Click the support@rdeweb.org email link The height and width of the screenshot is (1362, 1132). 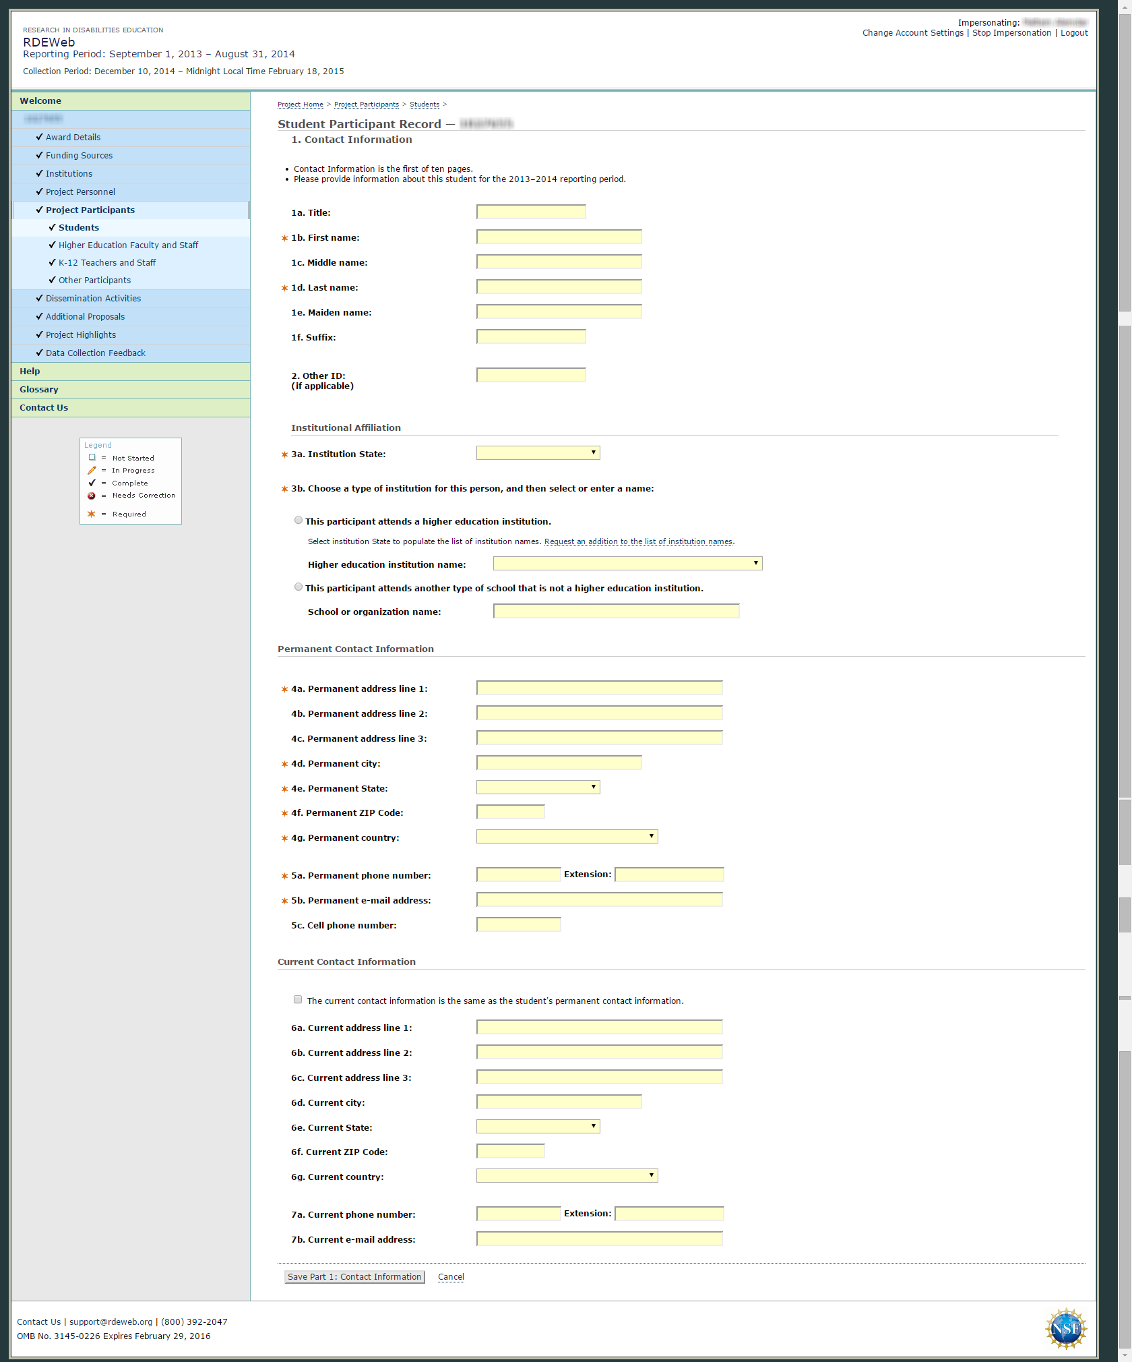[111, 1322]
